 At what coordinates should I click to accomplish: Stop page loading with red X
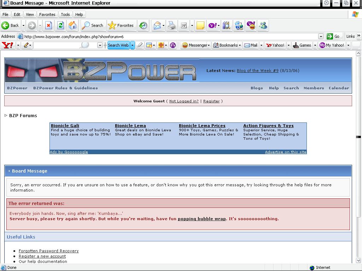(x=48, y=25)
